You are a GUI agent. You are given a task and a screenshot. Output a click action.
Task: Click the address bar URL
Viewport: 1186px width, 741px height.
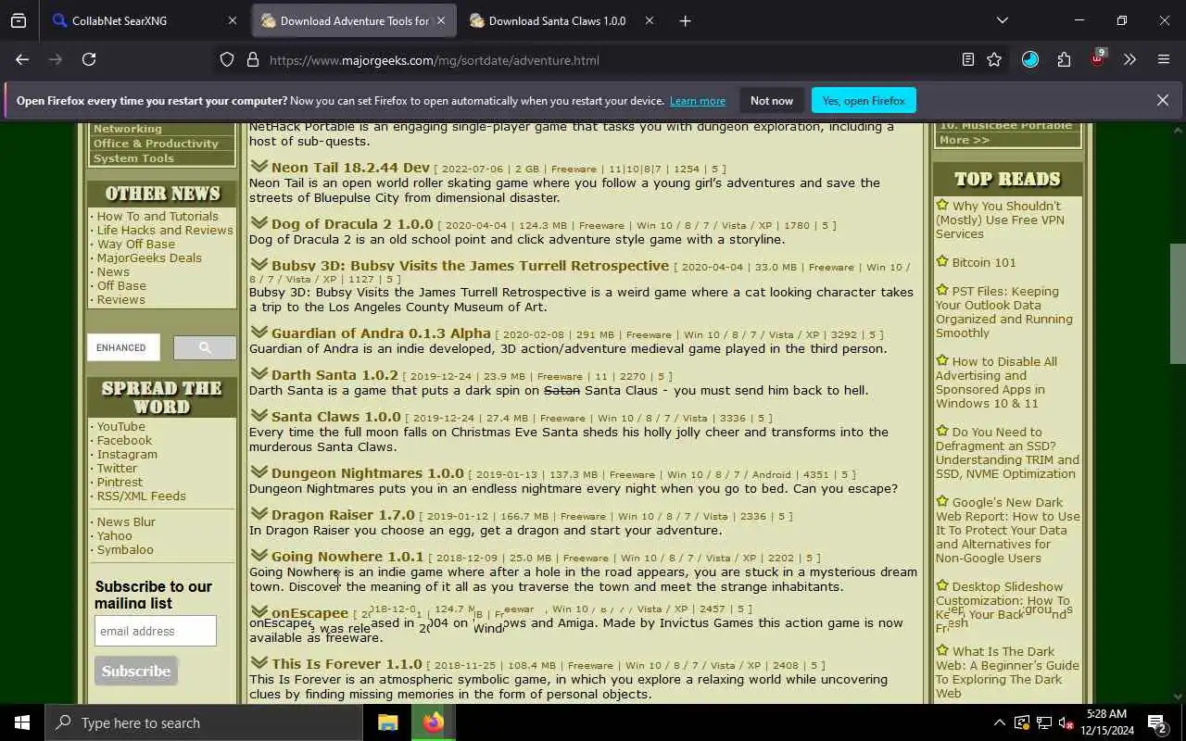(435, 60)
